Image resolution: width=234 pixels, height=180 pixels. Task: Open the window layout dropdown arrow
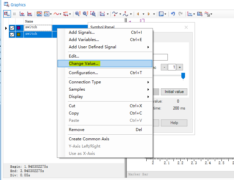(165, 14)
